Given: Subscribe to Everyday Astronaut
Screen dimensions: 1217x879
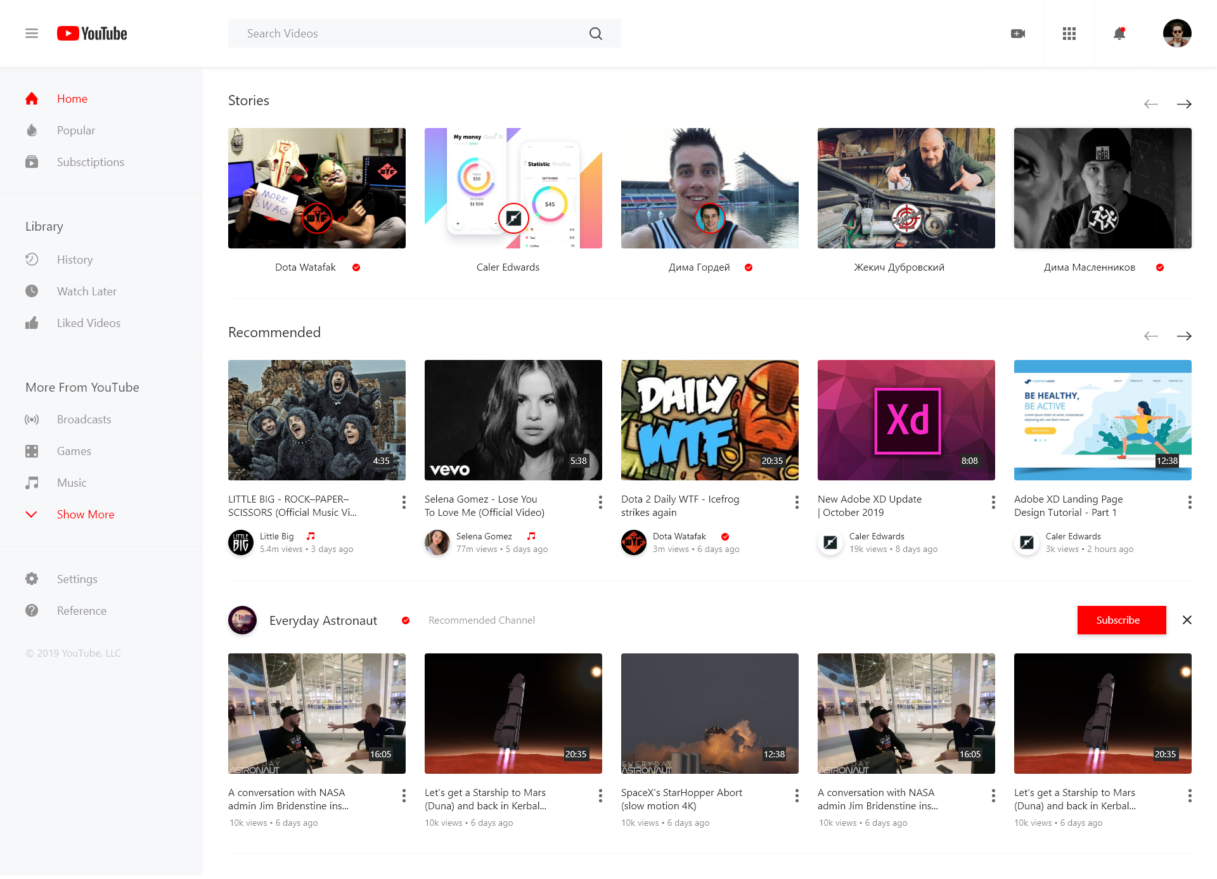Looking at the screenshot, I should pos(1121,620).
